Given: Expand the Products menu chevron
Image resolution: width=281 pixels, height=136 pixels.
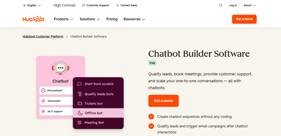Looking at the screenshot, I should 72,19.
